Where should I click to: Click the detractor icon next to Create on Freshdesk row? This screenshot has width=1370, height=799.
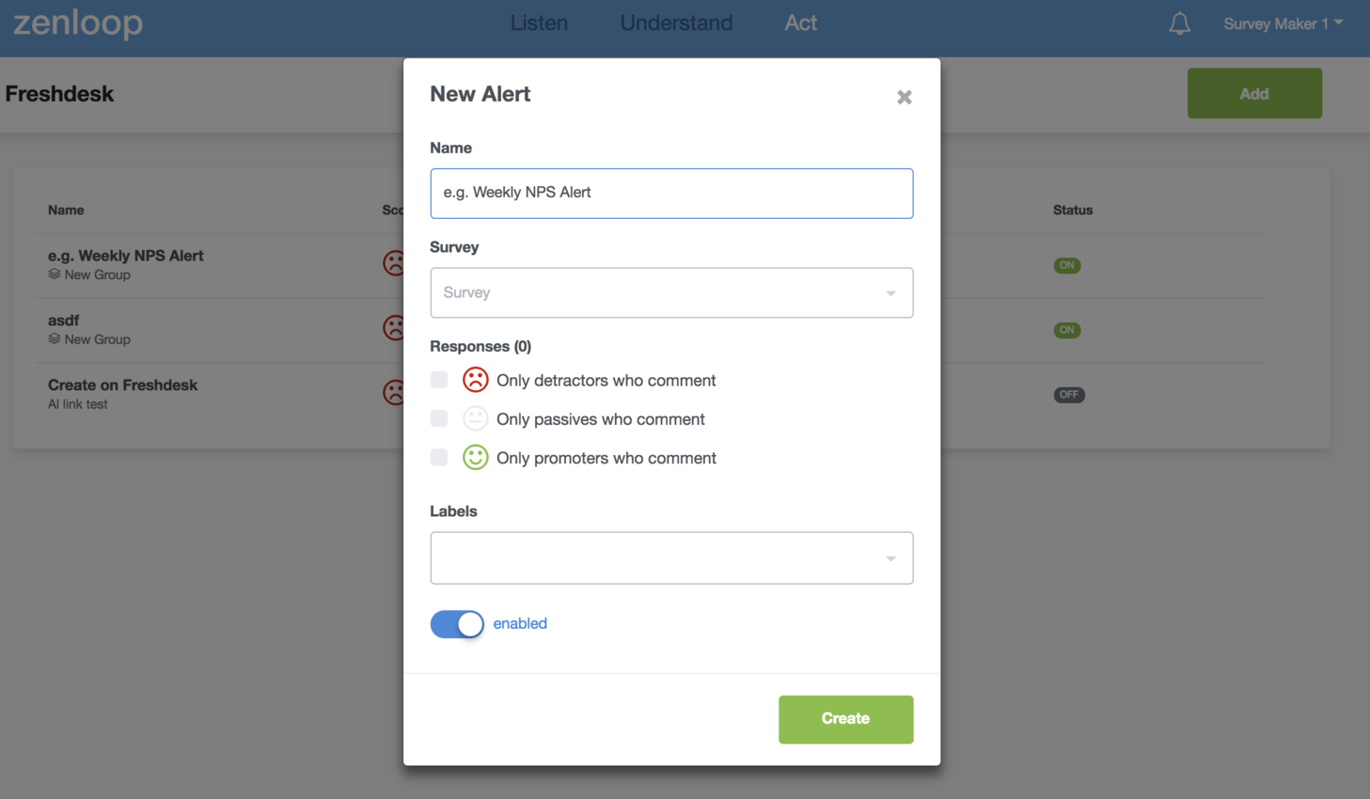395,392
